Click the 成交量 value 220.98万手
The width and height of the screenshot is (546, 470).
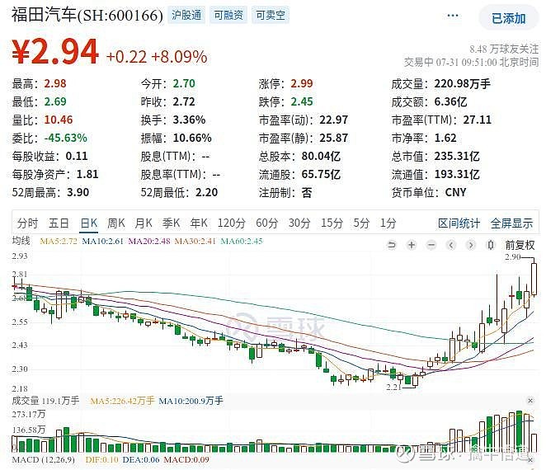(x=463, y=83)
